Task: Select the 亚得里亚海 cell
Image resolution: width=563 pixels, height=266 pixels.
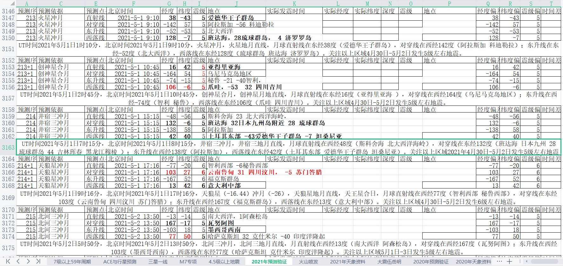Action: point(236,67)
